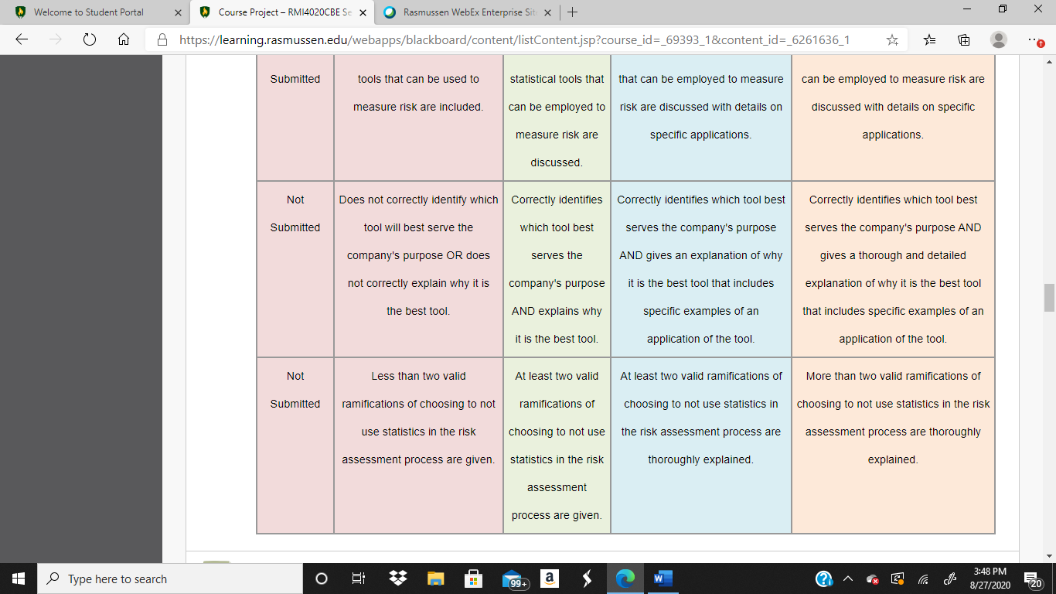The width and height of the screenshot is (1056, 594).
Task: Open Microsoft Word on the taskbar
Action: point(663,579)
